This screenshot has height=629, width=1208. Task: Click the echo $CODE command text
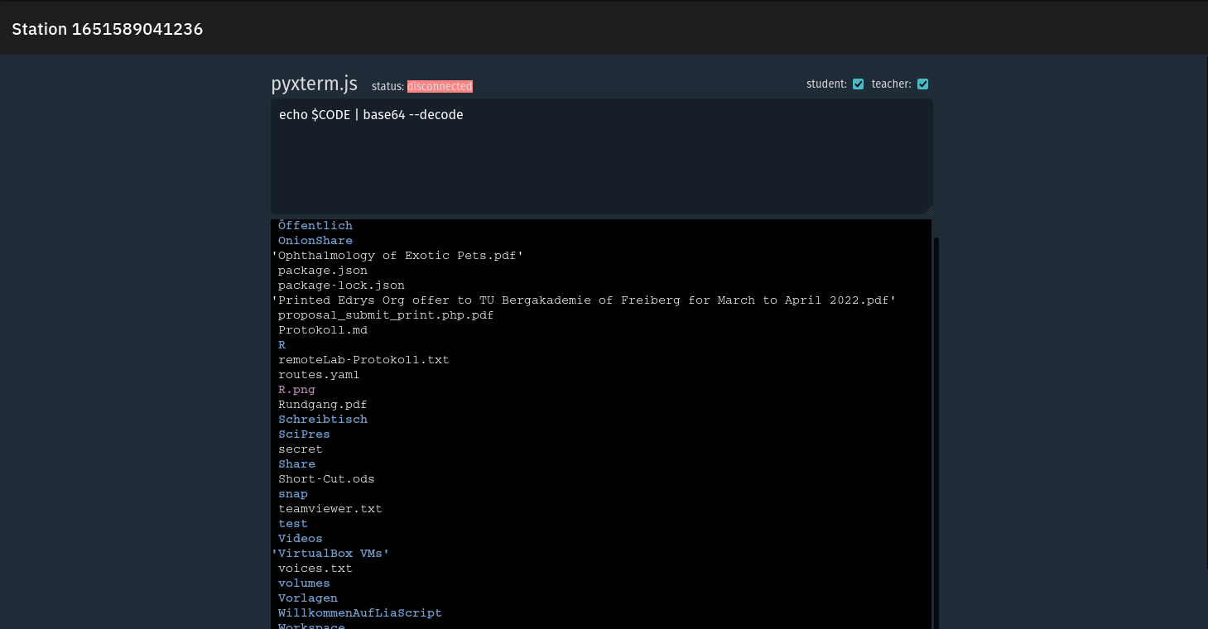[x=371, y=115]
